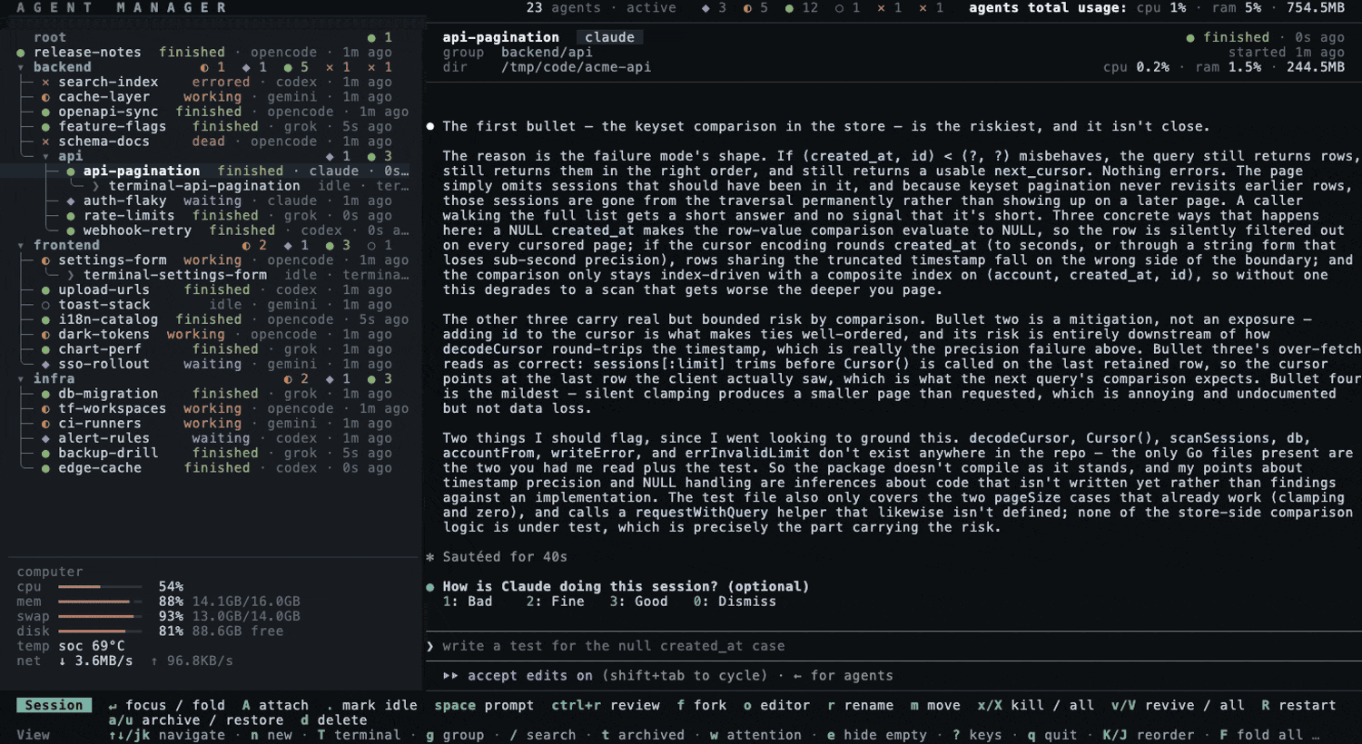1362x744 pixels.
Task: Click the green status dot of release-notes
Action: click(x=20, y=53)
